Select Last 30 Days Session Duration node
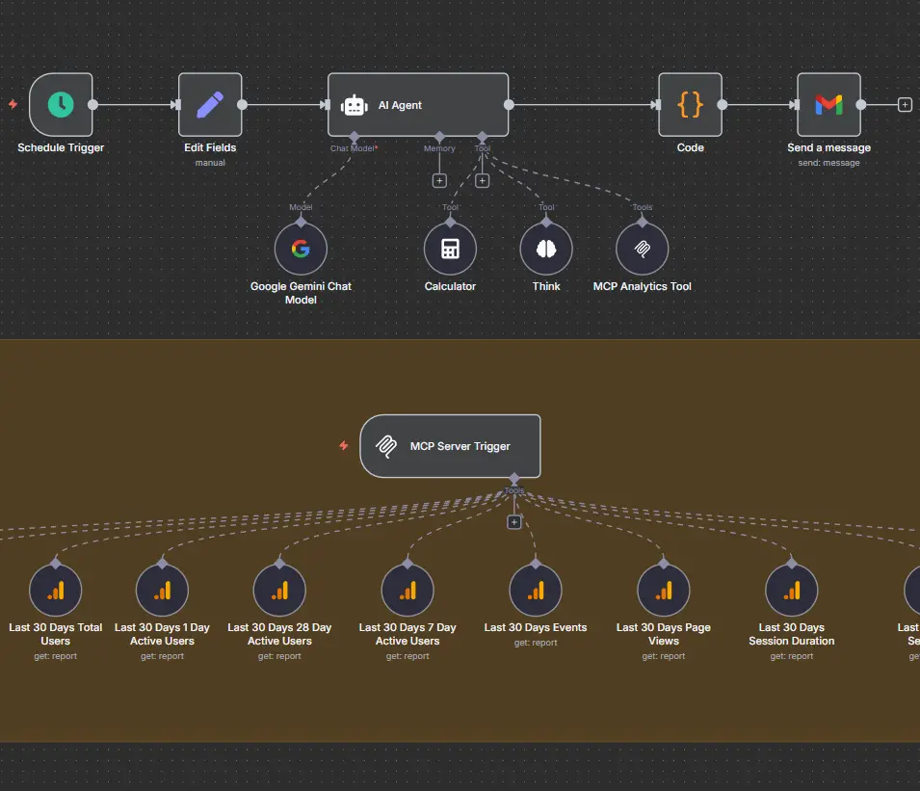920x791 pixels. [x=792, y=591]
